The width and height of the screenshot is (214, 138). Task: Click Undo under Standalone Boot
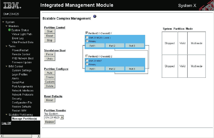coord(50,59)
